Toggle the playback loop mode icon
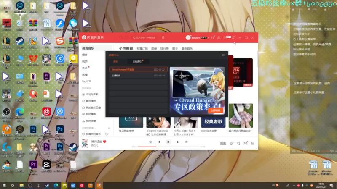Viewport: 337px width, 189px height. pos(150,142)
